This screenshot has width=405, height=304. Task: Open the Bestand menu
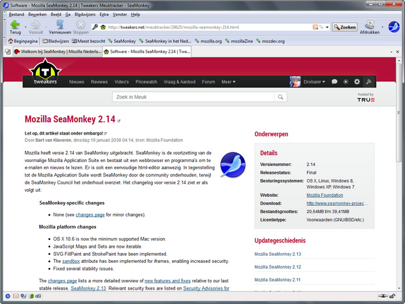[x=16, y=14]
